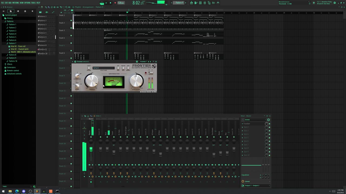
Task: Select the playlist playback speaker tool
Action: tap(69, 7)
